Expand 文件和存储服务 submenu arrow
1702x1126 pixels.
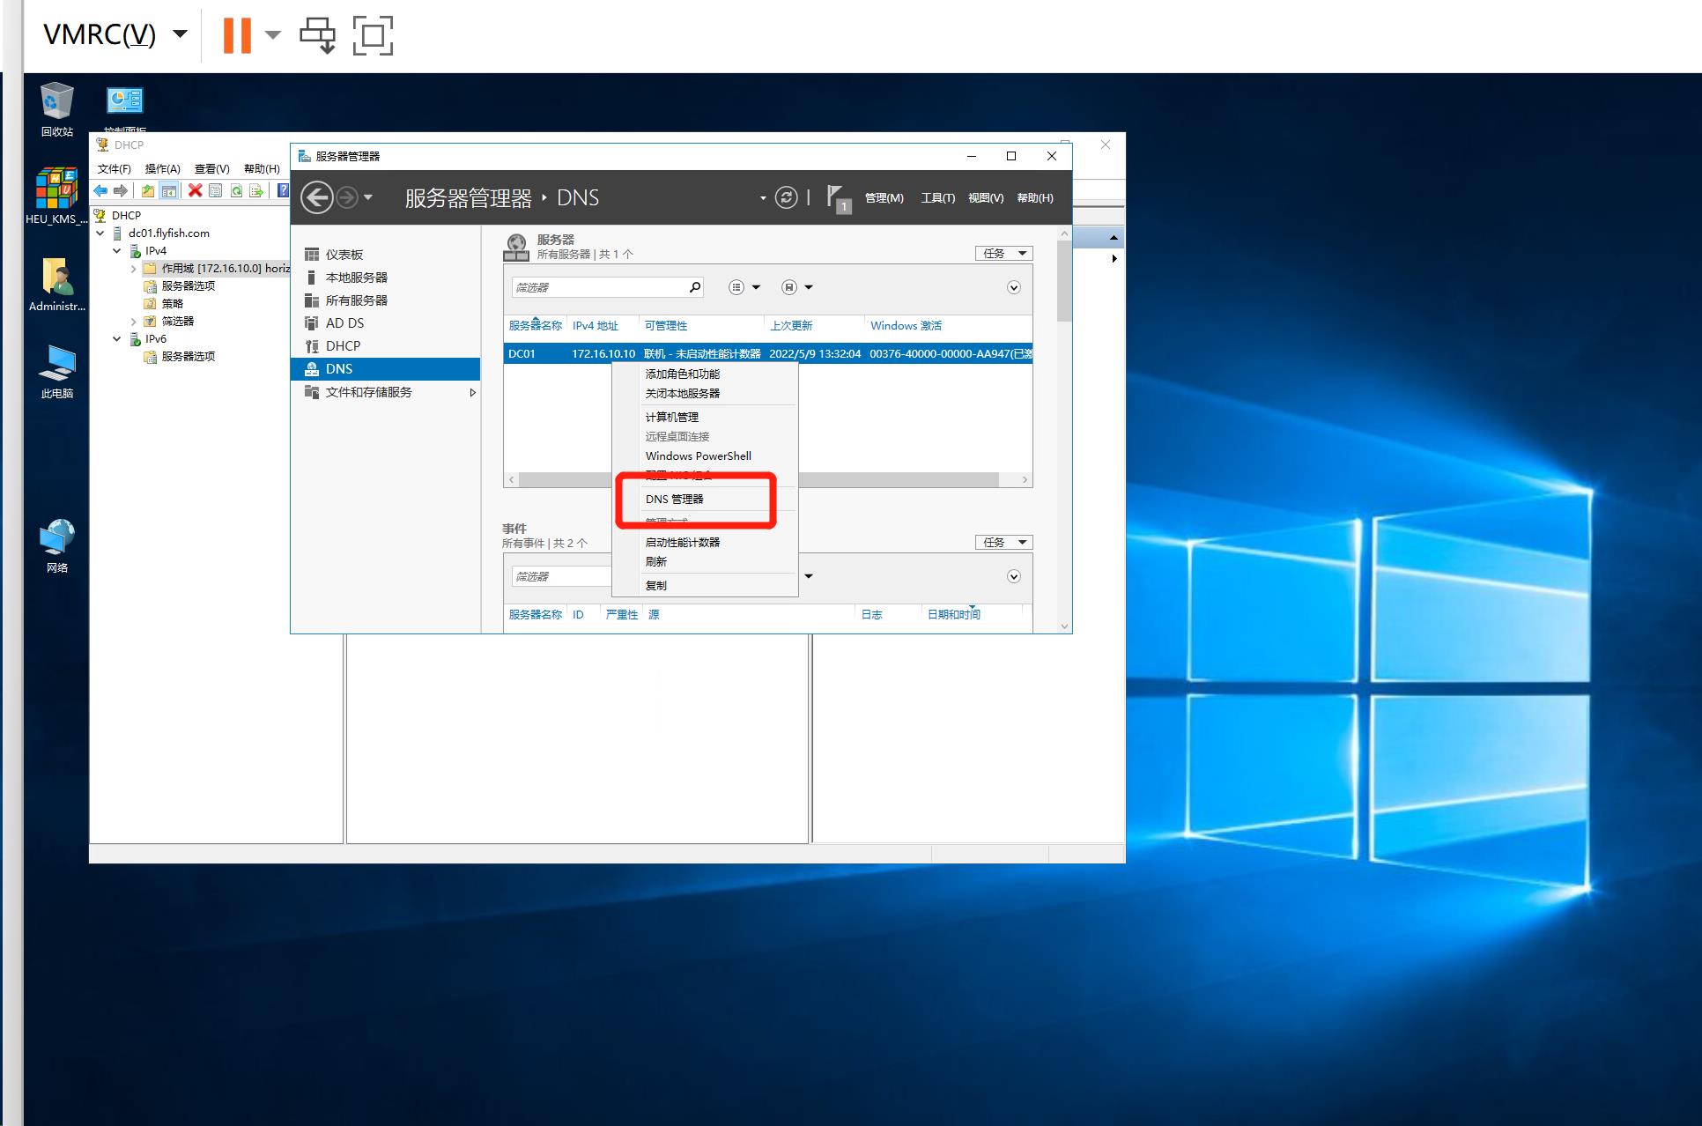[x=473, y=392]
